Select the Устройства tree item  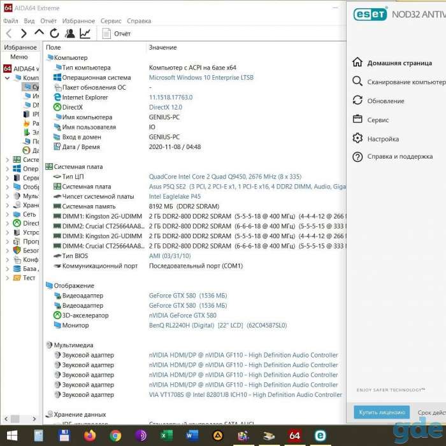26,233
